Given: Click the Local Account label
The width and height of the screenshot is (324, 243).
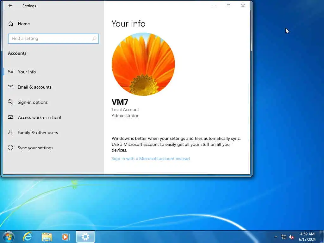Looking at the screenshot, I should tap(125, 109).
